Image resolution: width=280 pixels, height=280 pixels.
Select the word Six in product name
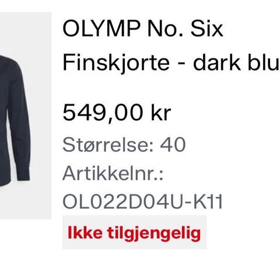coord(207,29)
